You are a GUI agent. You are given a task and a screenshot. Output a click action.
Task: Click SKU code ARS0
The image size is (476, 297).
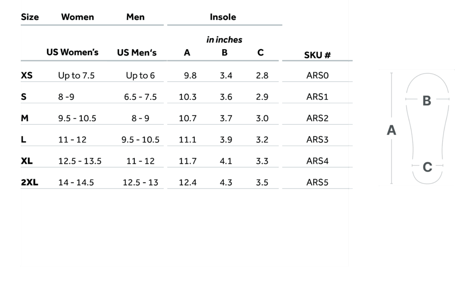pos(317,75)
